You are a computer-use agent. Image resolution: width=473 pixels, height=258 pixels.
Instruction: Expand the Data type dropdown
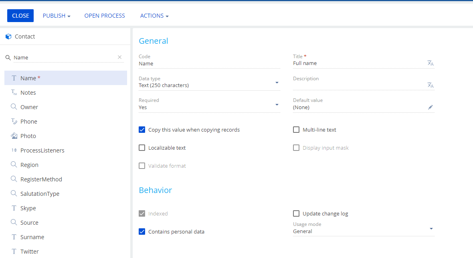[277, 83]
